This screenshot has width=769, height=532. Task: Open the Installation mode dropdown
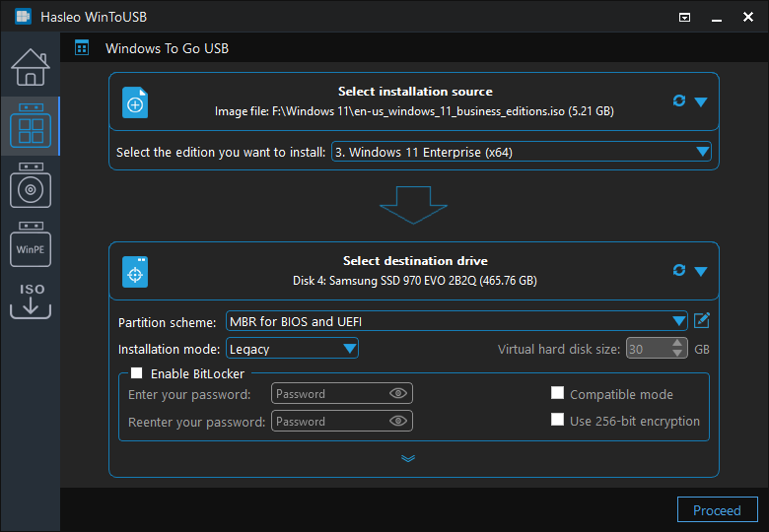point(292,349)
